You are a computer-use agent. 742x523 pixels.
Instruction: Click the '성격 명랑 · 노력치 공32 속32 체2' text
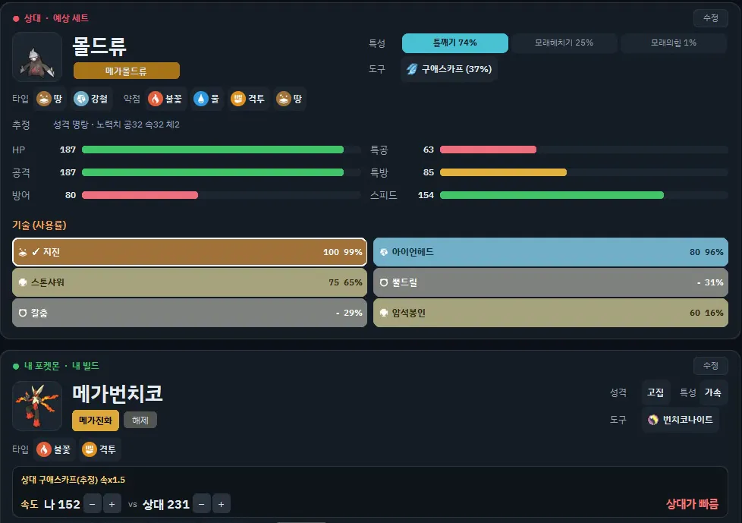(x=116, y=124)
